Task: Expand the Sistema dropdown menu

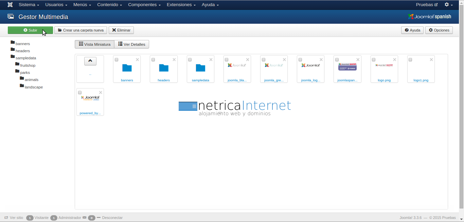Action: coord(29,5)
